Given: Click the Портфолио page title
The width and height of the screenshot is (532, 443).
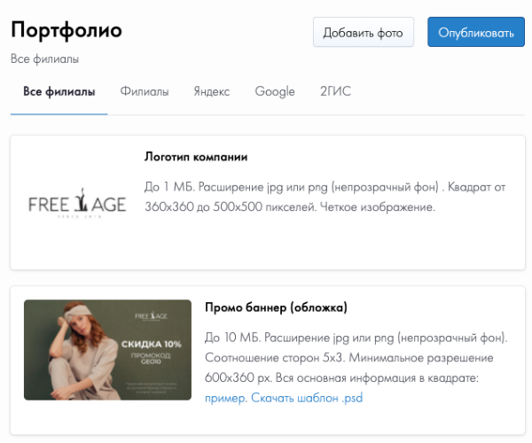Looking at the screenshot, I should point(66,30).
